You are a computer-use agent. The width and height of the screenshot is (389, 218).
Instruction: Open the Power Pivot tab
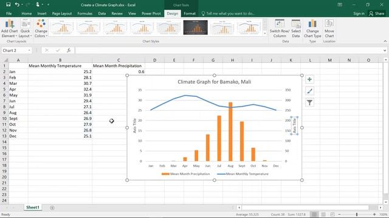pyautogui.click(x=151, y=13)
